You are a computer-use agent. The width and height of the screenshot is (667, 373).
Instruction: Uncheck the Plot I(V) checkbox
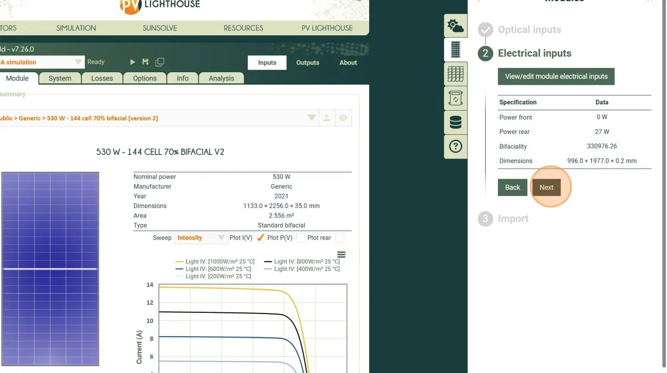(x=261, y=238)
